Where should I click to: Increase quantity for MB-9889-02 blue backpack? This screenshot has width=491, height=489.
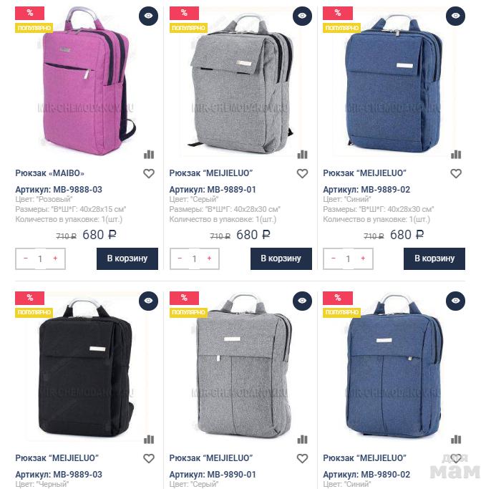tap(363, 258)
